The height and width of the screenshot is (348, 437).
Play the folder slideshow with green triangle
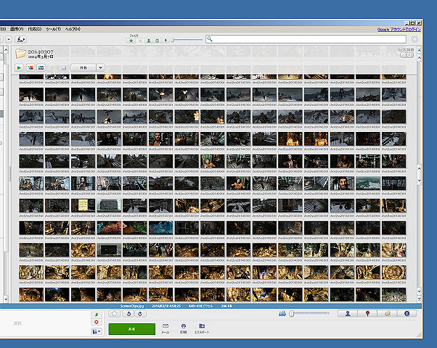coord(19,67)
